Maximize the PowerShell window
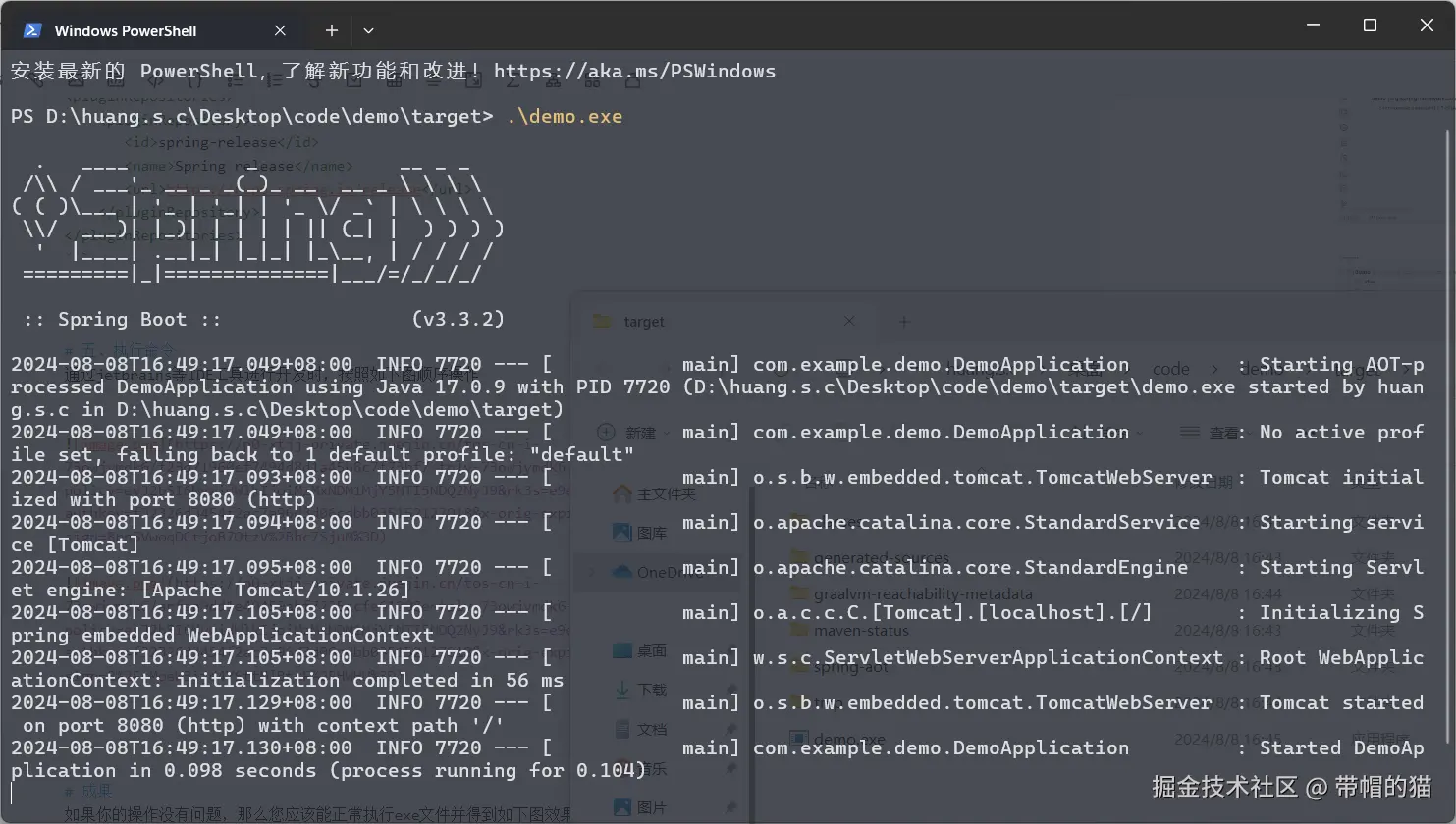This screenshot has height=824, width=1456. [x=1370, y=25]
